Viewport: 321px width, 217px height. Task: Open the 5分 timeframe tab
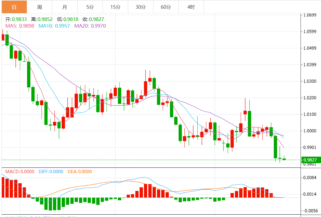(90, 7)
